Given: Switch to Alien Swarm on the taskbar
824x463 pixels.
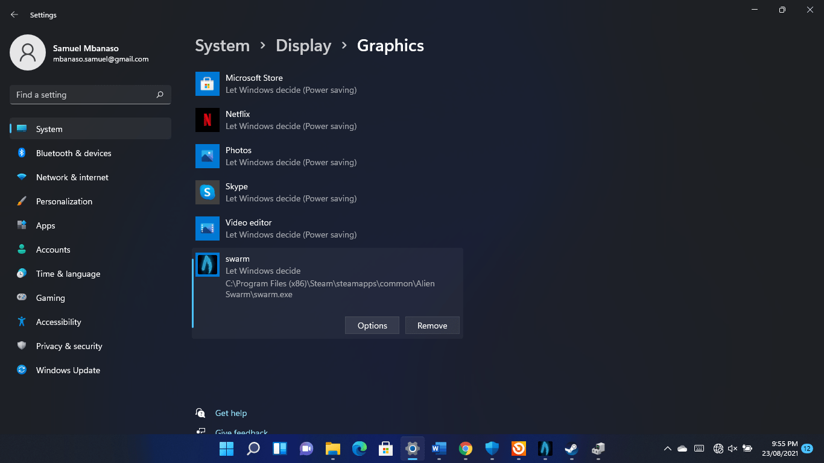Looking at the screenshot, I should [x=545, y=449].
